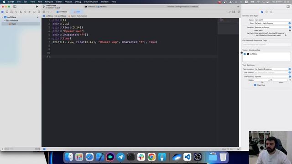
Task: Open the Line Endings dropdown
Action: [x=272, y=72]
